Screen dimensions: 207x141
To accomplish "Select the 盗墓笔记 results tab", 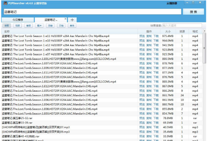I will click(x=50, y=20).
